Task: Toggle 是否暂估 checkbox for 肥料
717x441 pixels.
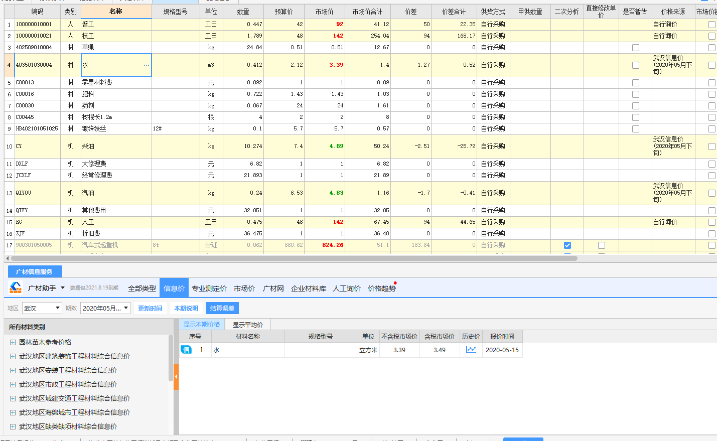Action: pyautogui.click(x=636, y=94)
